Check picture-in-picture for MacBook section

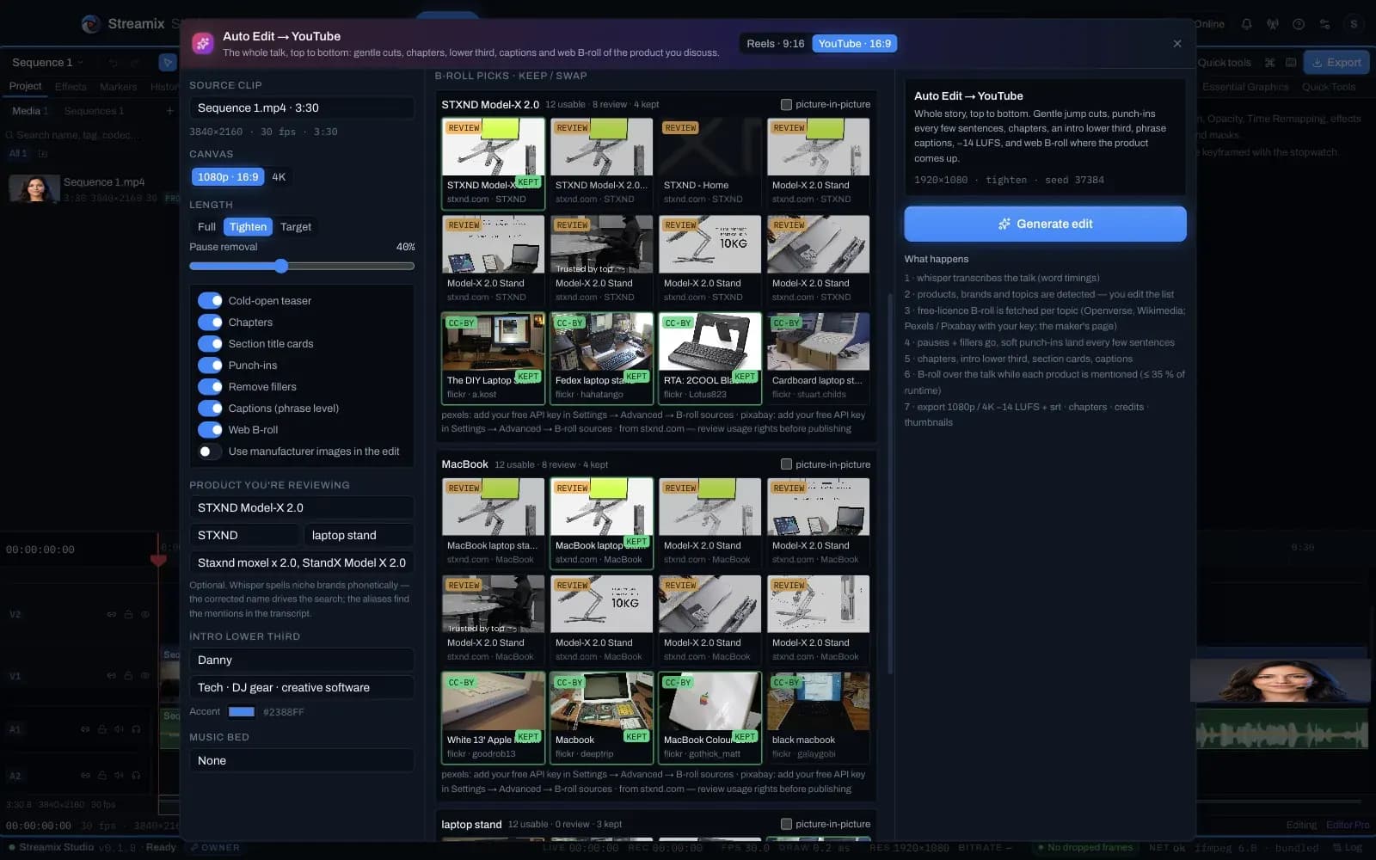click(786, 464)
